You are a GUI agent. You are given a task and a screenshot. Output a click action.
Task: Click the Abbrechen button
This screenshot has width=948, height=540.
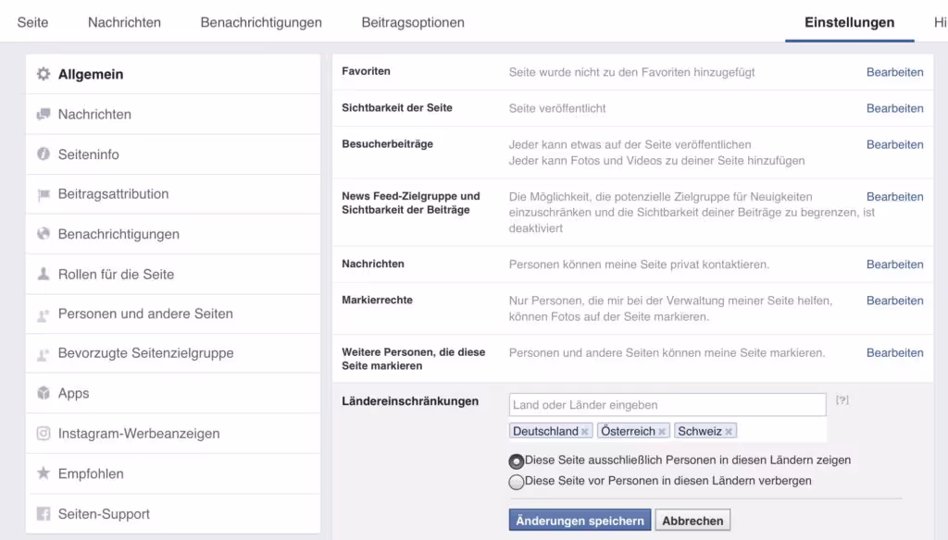(692, 520)
